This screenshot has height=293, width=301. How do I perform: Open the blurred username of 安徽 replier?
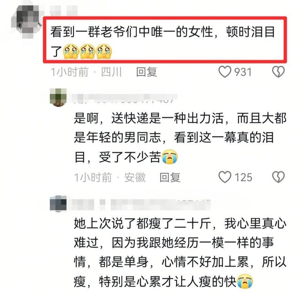pyautogui.click(x=125, y=98)
